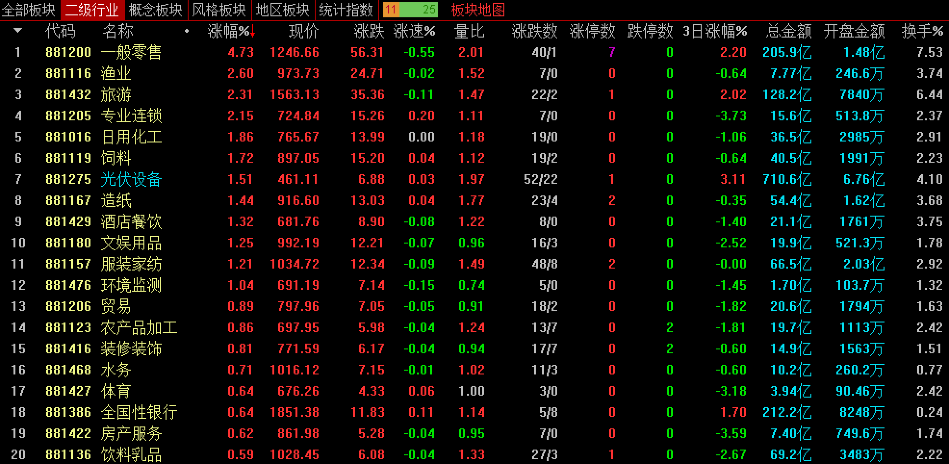Select 服装家纺 sector name
This screenshot has height=464, width=949.
(x=131, y=264)
